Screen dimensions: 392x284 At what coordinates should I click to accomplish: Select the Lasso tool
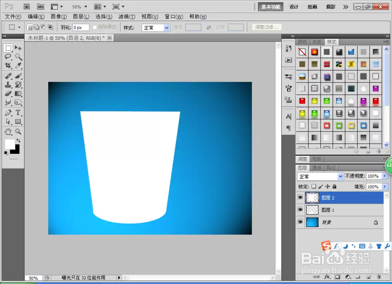8,56
